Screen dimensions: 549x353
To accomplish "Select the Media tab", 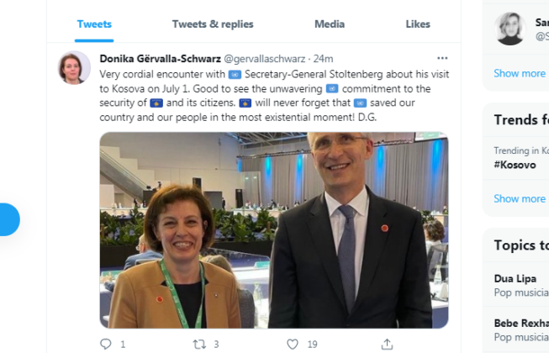I will [330, 24].
